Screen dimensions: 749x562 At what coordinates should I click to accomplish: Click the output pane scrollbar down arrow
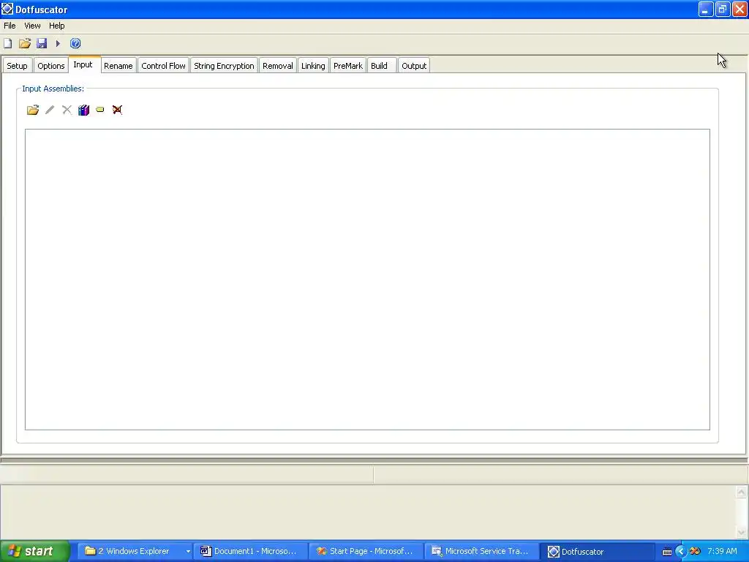pos(742,532)
